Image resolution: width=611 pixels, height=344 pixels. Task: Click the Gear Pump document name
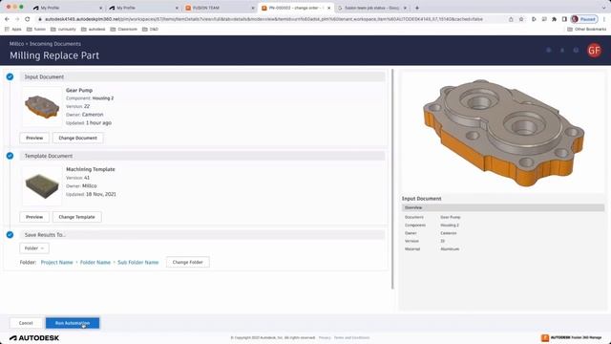[79, 90]
